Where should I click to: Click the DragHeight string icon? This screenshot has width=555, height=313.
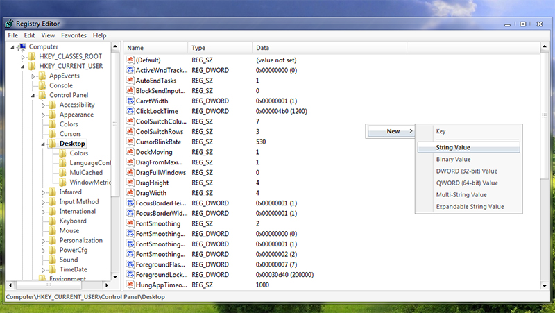130,183
